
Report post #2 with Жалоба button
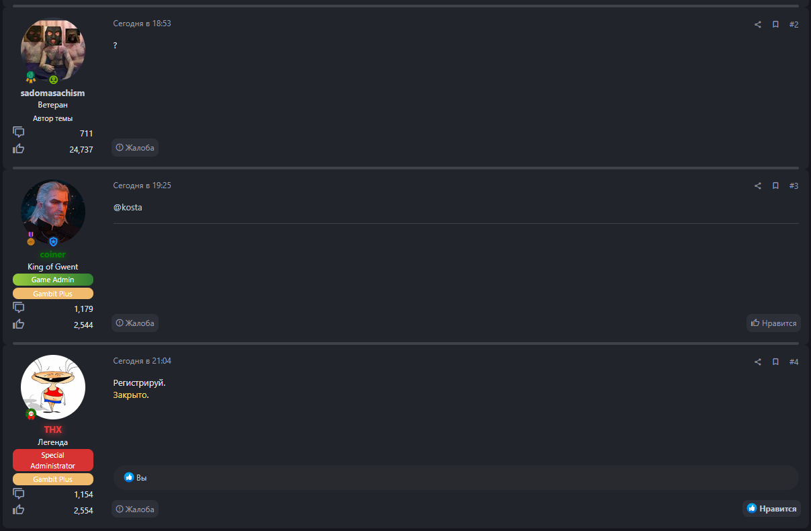coord(135,148)
